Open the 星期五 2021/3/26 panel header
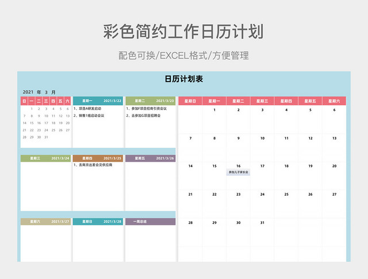Image resolution: width=368 pixels, height=279 pixels. pyautogui.click(x=151, y=158)
